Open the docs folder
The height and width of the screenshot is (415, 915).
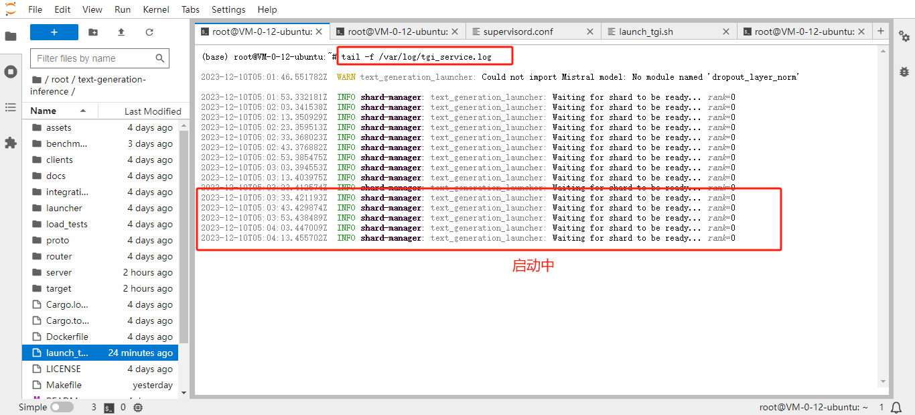[x=100, y=176]
